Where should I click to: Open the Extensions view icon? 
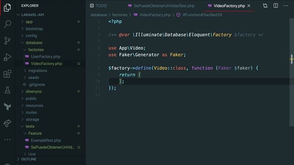tap(7, 74)
